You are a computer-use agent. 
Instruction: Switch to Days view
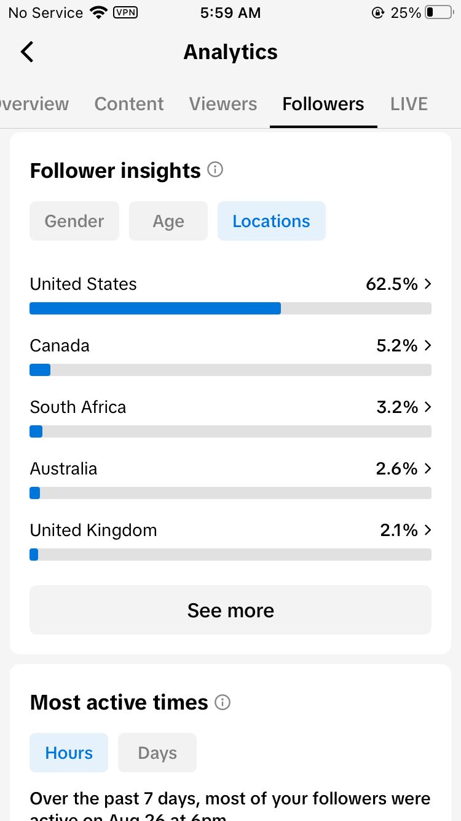point(157,753)
